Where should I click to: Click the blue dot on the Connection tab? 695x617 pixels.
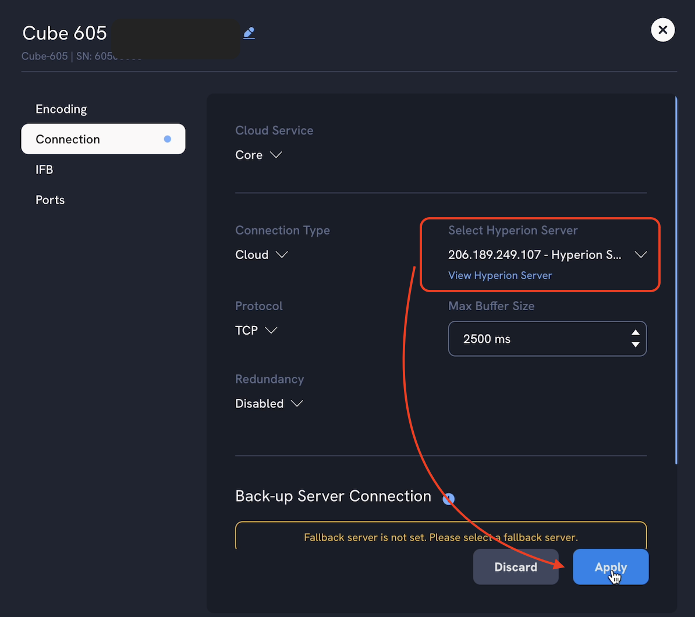pos(168,139)
